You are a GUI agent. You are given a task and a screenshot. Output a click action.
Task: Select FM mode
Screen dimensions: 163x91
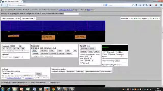(75, 51)
